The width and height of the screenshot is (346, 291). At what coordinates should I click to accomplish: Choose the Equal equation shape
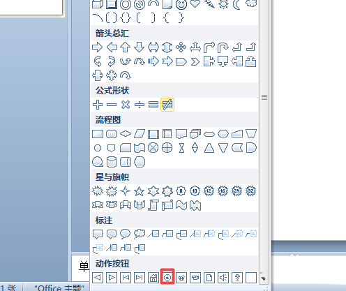(x=153, y=105)
